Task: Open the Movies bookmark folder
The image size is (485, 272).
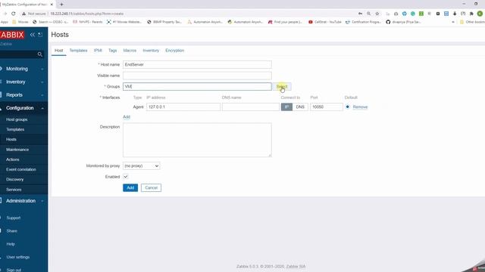Action: 20,22
